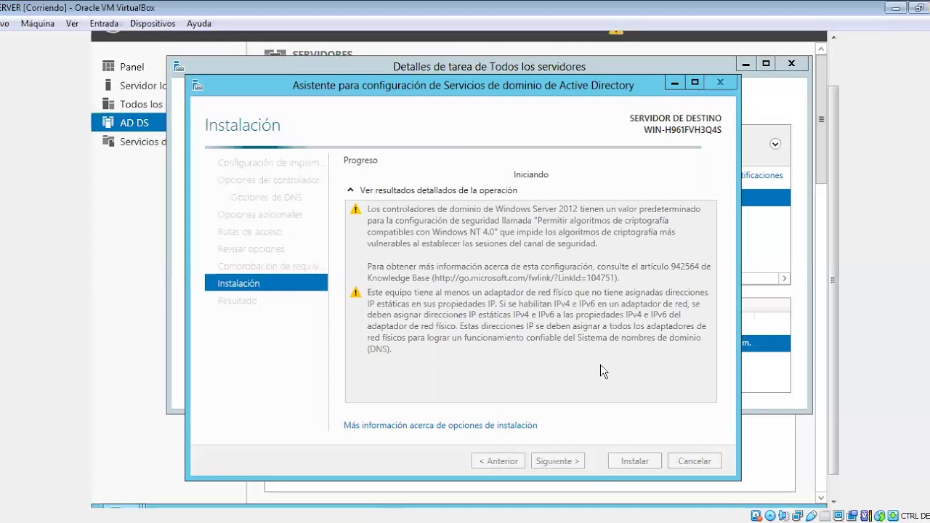
Task: Click the round chevron dropdown behind the wizard
Action: [x=775, y=144]
